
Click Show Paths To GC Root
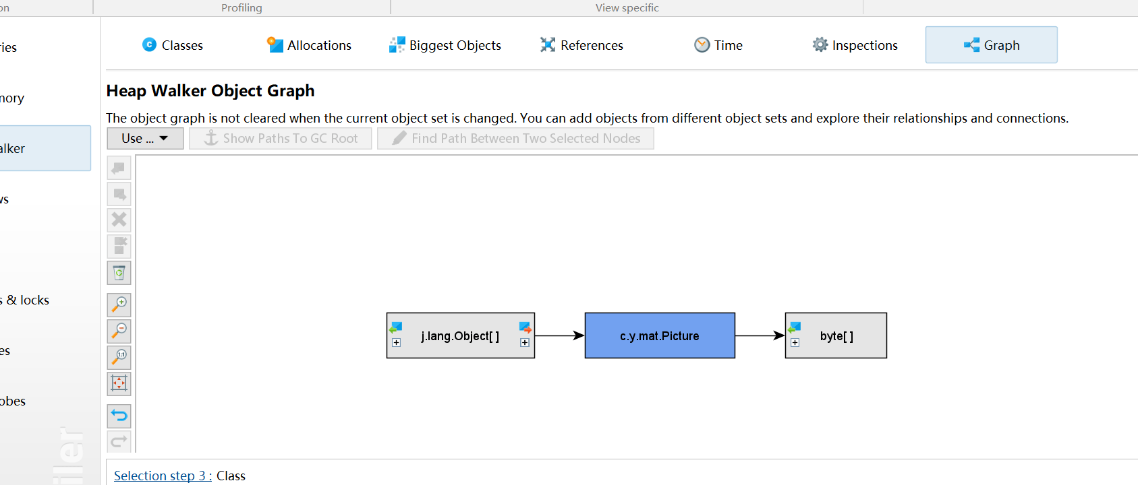tap(281, 138)
